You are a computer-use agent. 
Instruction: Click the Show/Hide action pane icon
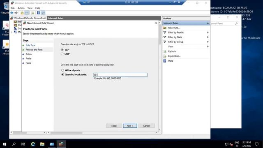tap(43, 13)
